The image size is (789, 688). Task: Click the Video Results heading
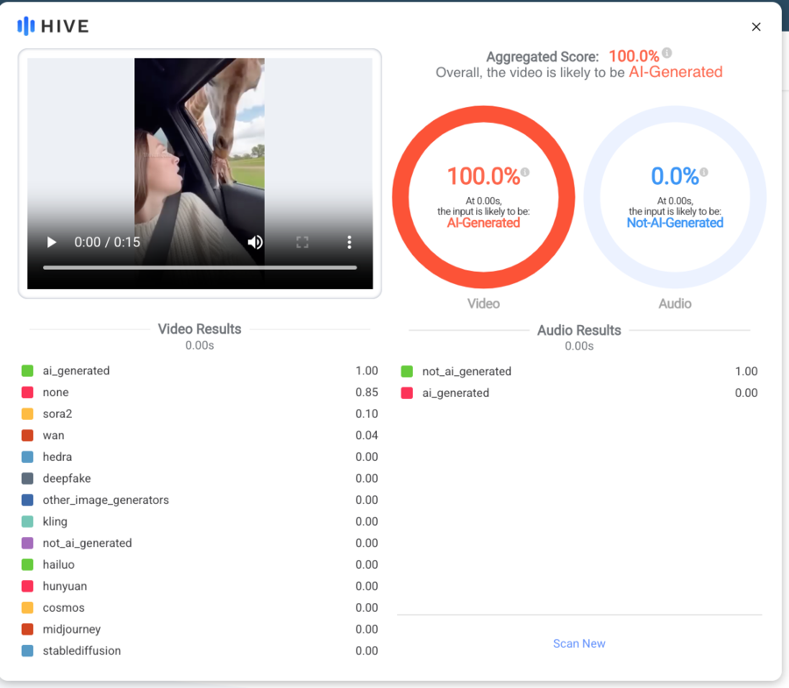[199, 330]
